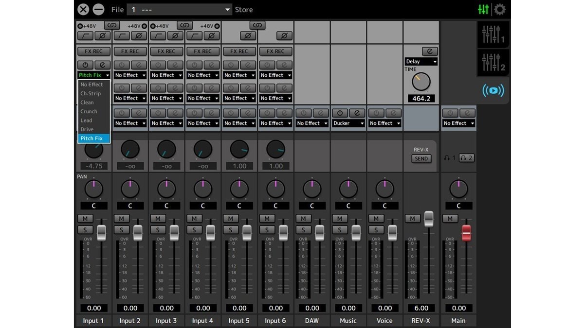Image resolution: width=584 pixels, height=328 pixels.
Task: Toggle stereo link for Inputs 1 and 2
Action: point(112,25)
